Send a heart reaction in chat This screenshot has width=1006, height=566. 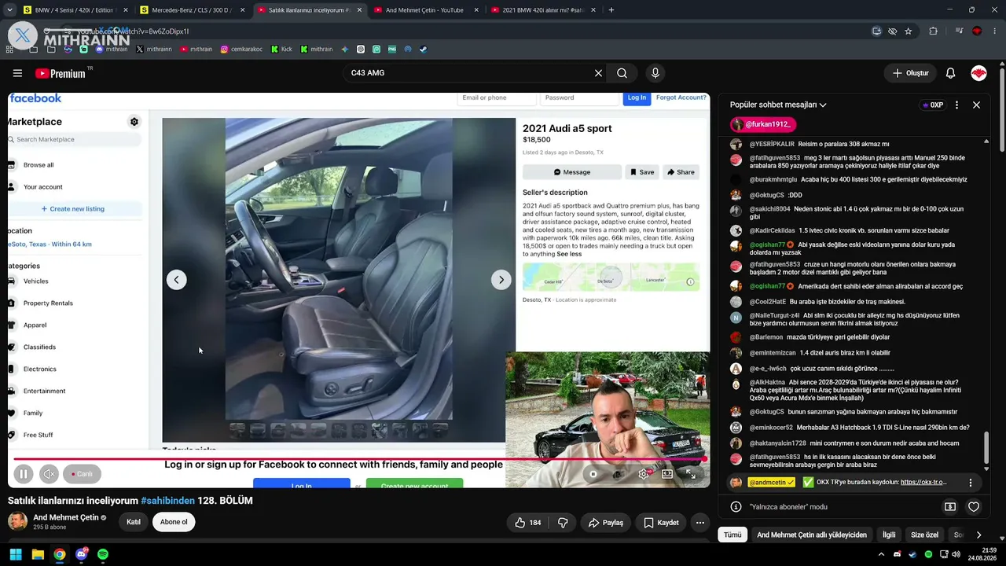(974, 507)
